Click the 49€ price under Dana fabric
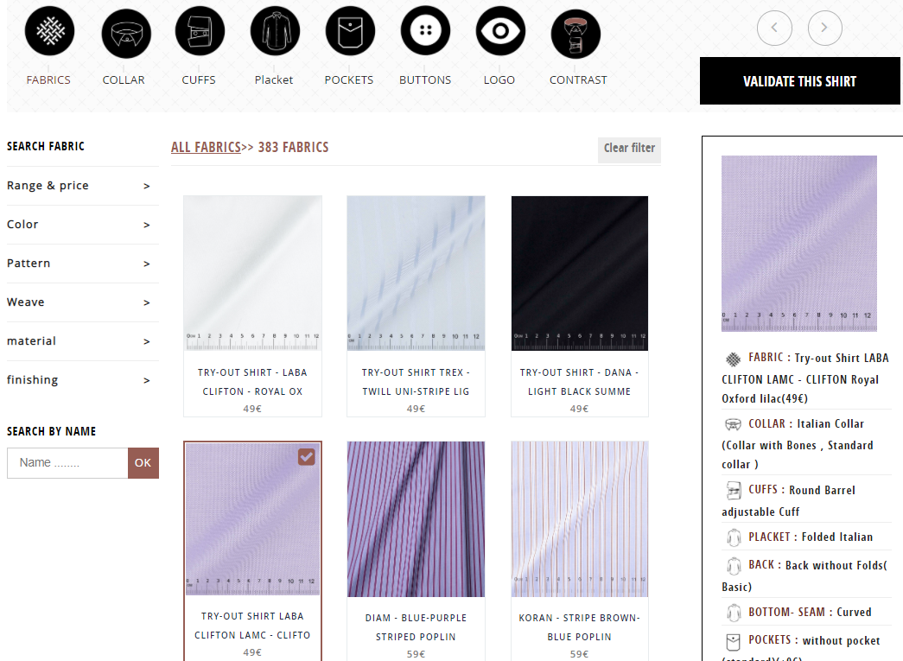The height and width of the screenshot is (661, 903). click(x=579, y=409)
